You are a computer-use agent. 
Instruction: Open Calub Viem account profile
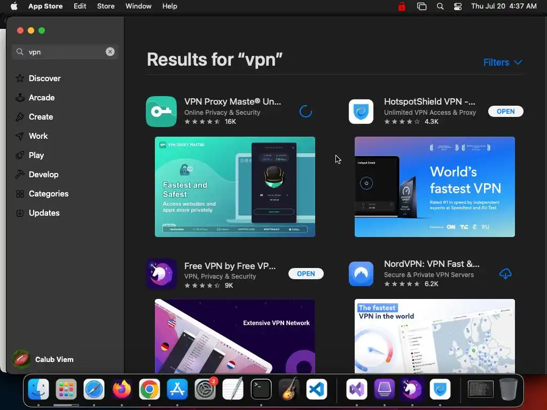43,359
